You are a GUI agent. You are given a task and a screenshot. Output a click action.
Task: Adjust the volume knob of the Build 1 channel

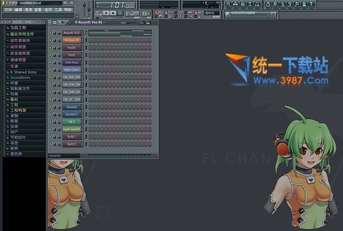tap(59, 137)
